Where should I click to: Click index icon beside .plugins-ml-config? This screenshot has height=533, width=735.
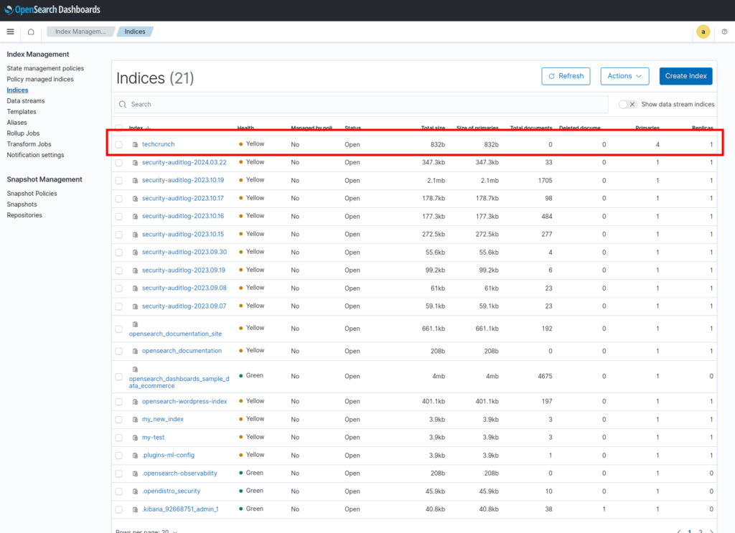[x=136, y=456]
